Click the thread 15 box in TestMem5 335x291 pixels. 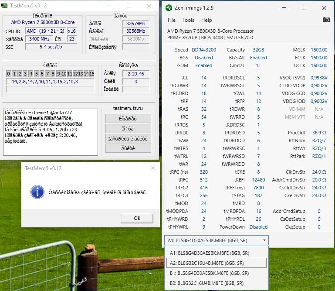pyautogui.click(x=91, y=74)
